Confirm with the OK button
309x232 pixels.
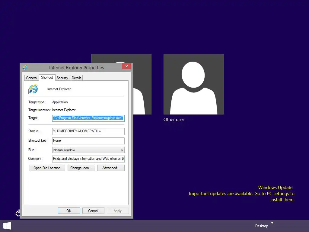point(69,211)
